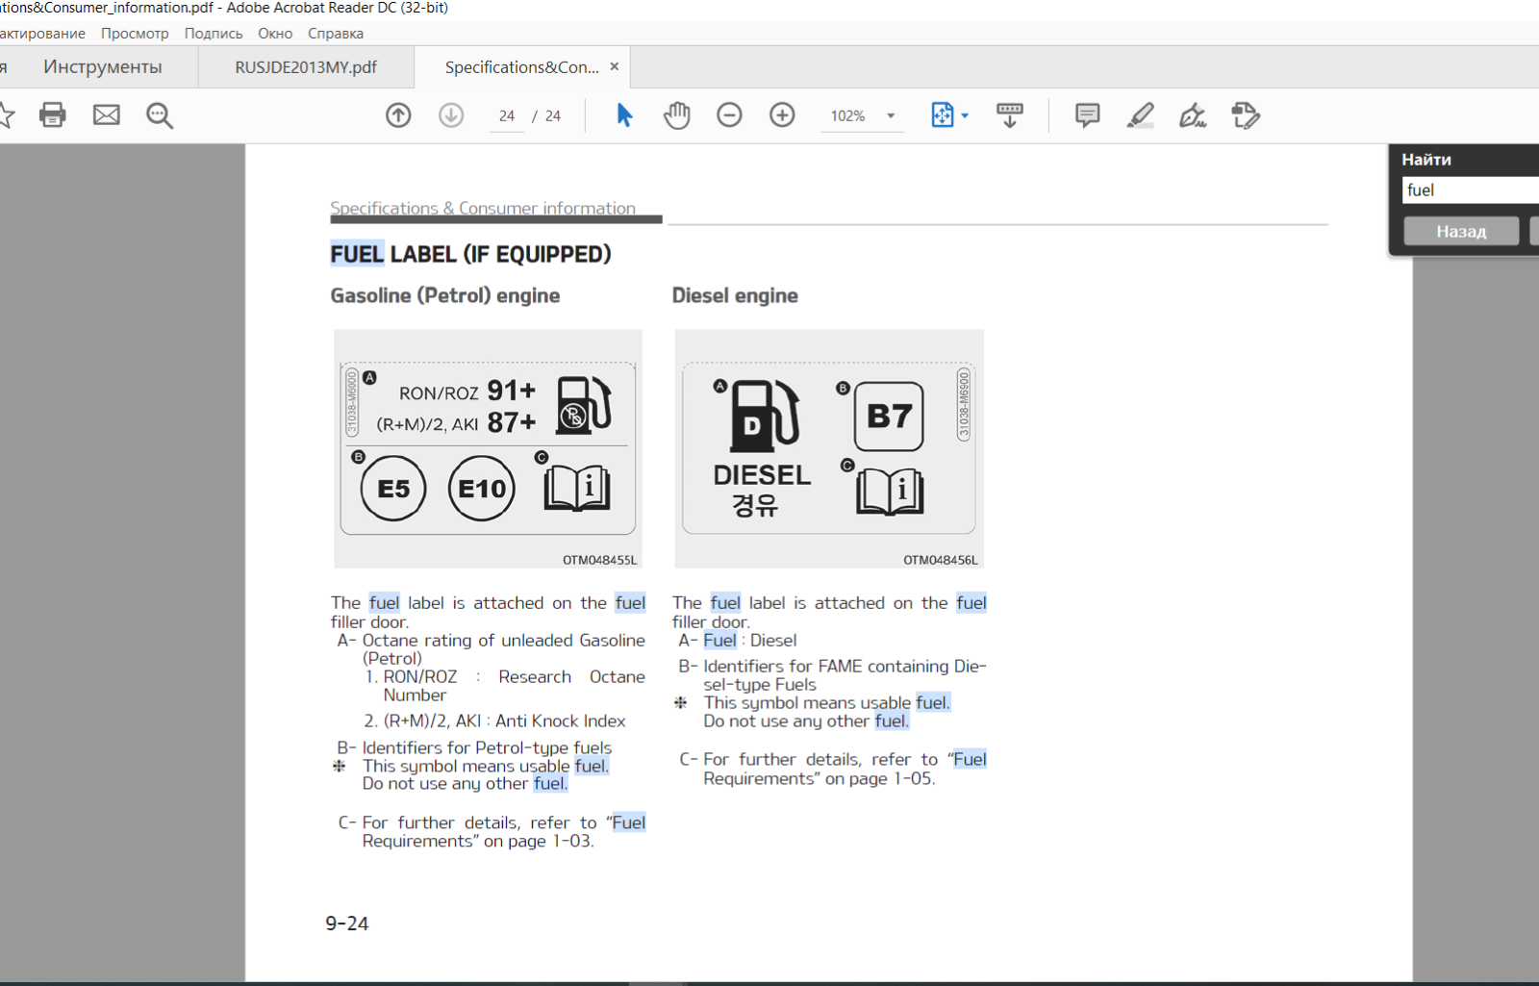Viewport: 1539px width, 986px height.
Task: Click the page number field showing 24
Action: pos(507,115)
